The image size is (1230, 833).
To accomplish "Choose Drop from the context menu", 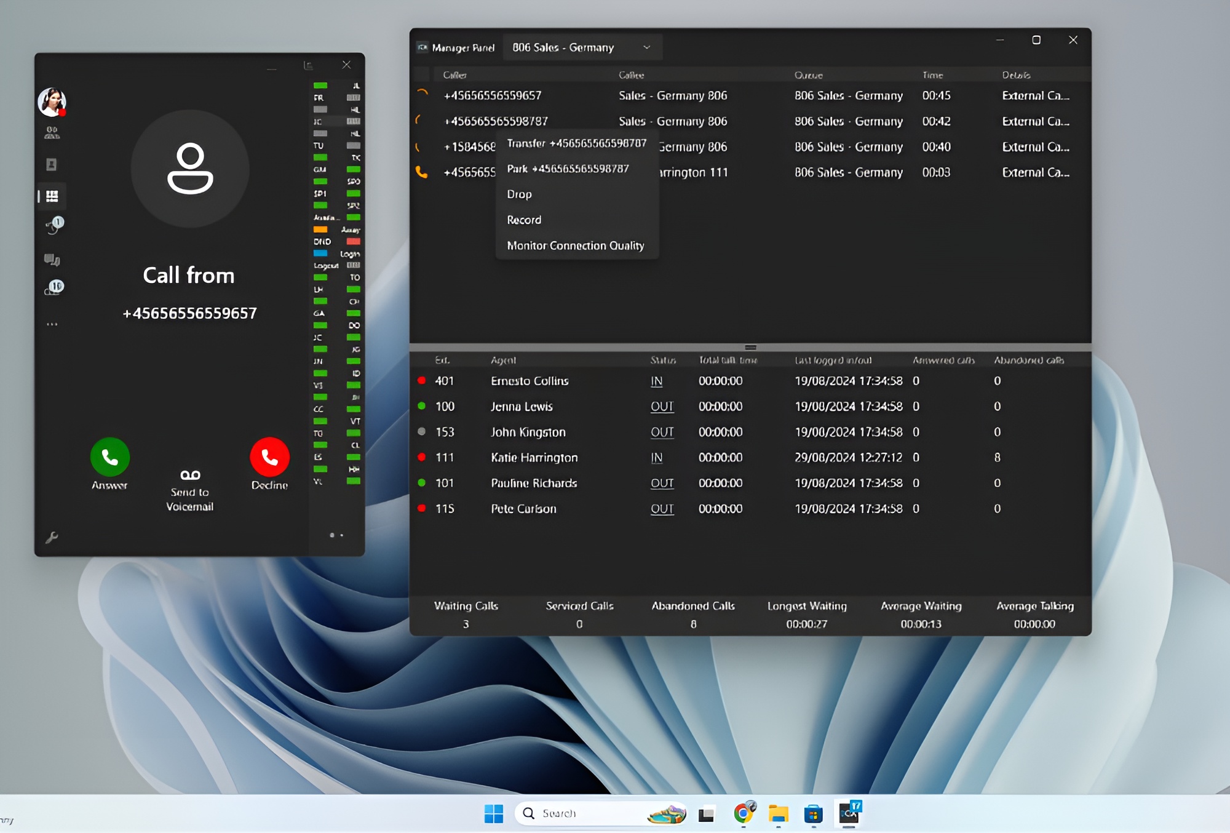I will click(519, 194).
